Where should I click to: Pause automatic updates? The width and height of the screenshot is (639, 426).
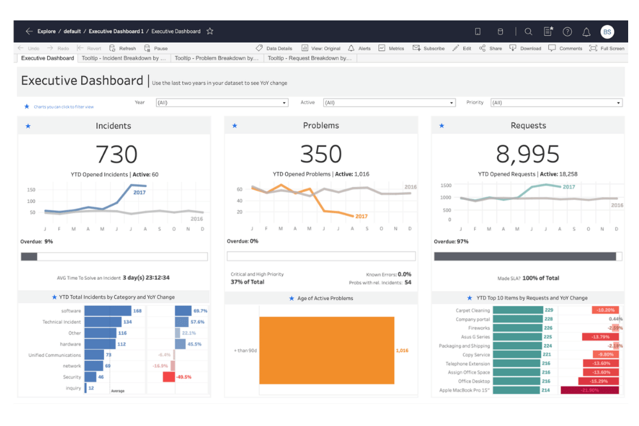[x=156, y=49]
